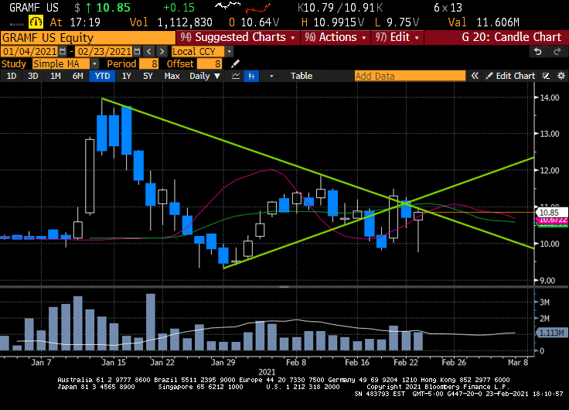Click the tallest volume bar near Jan 22
The image size is (569, 410).
point(151,322)
